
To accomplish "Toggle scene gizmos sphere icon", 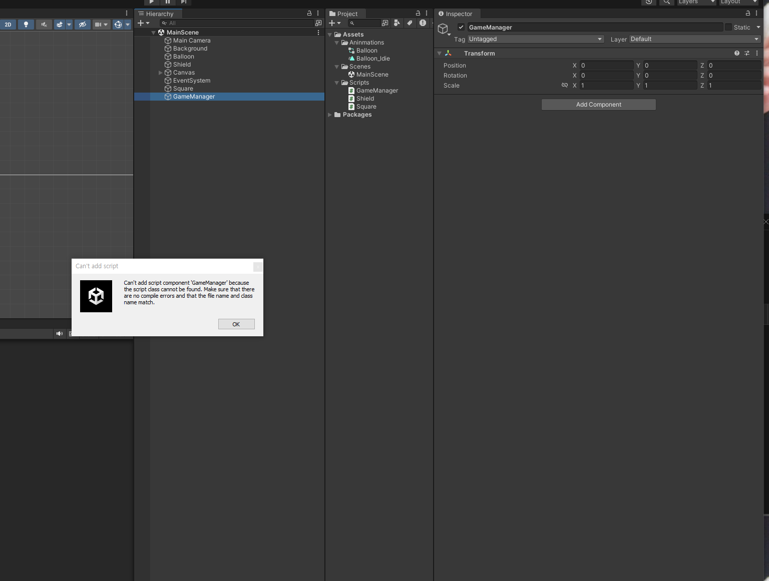I will click(x=118, y=25).
